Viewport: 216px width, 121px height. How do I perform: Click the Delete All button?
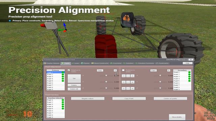pos(74,89)
